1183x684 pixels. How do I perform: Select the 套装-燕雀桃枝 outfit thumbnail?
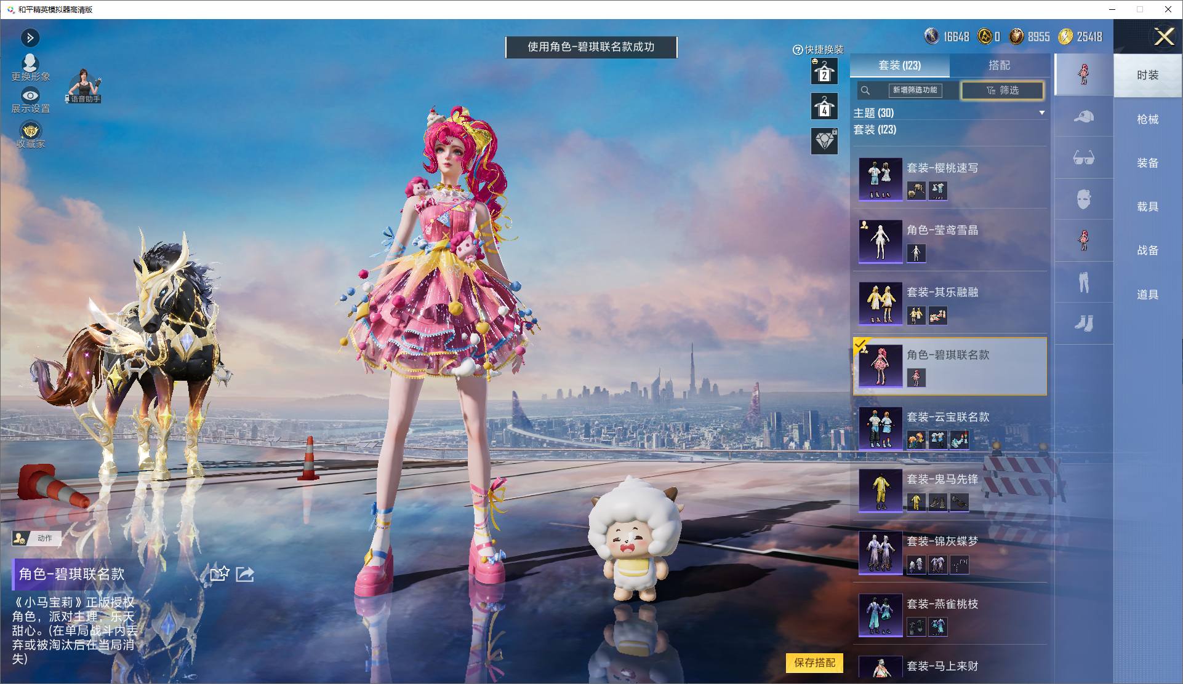(880, 615)
